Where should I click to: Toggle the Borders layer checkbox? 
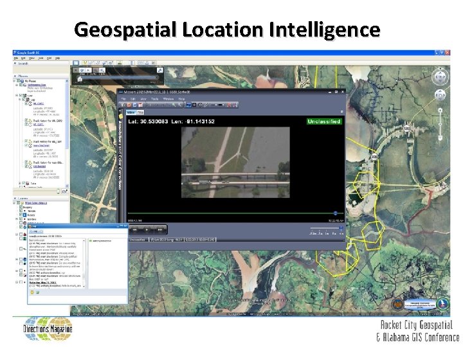pos(21,218)
